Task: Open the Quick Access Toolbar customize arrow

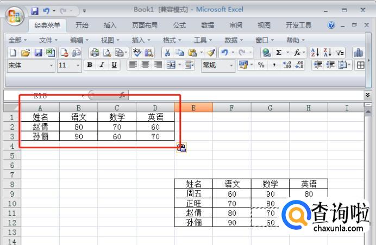Action: click(84, 11)
